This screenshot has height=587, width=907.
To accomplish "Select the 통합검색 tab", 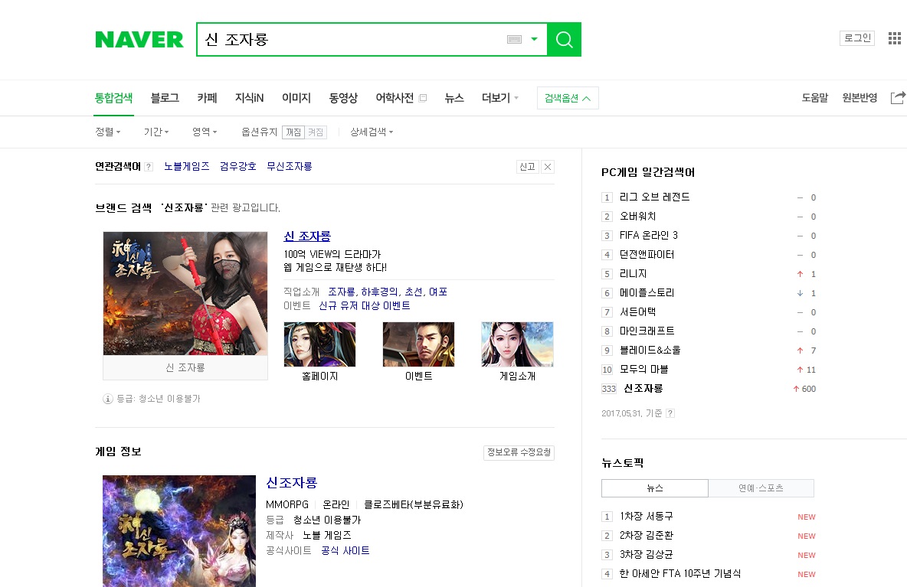I will [114, 98].
